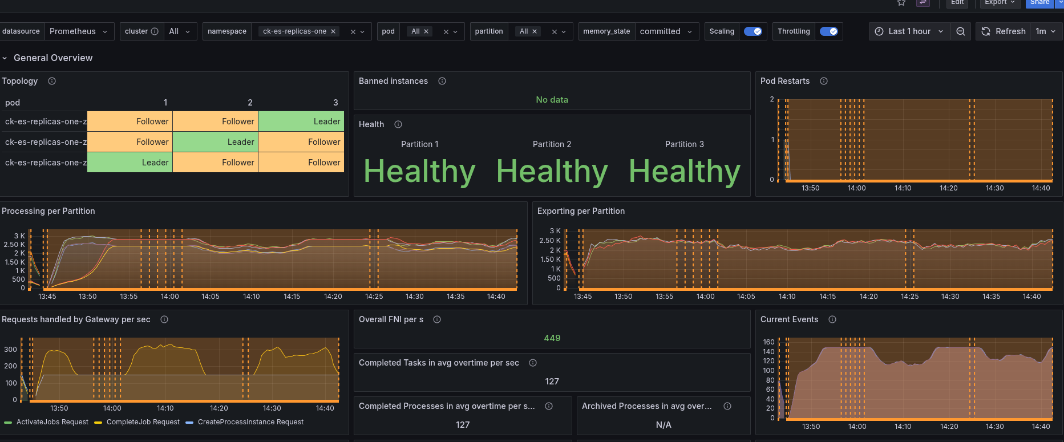Expand the partition dropdown chevron

[564, 32]
